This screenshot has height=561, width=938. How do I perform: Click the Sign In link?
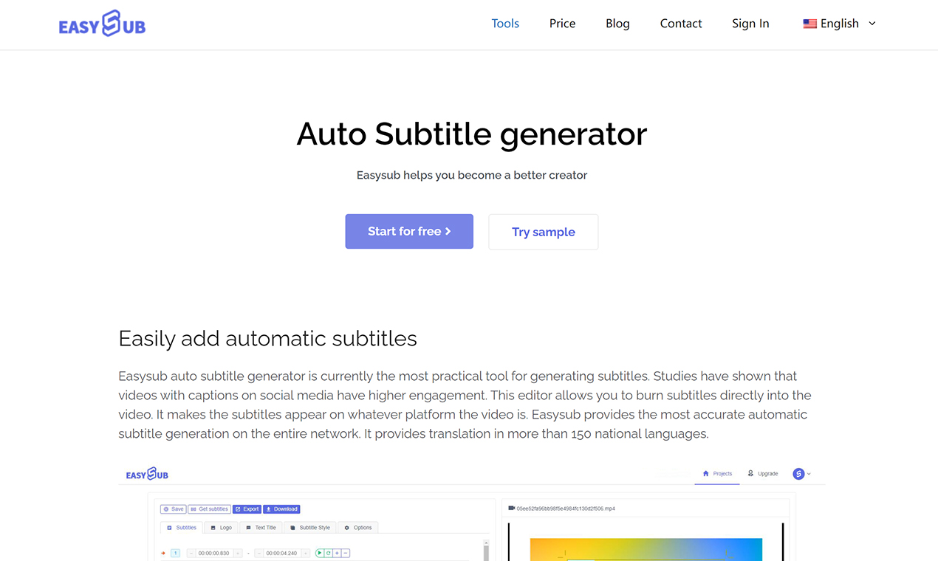click(750, 24)
